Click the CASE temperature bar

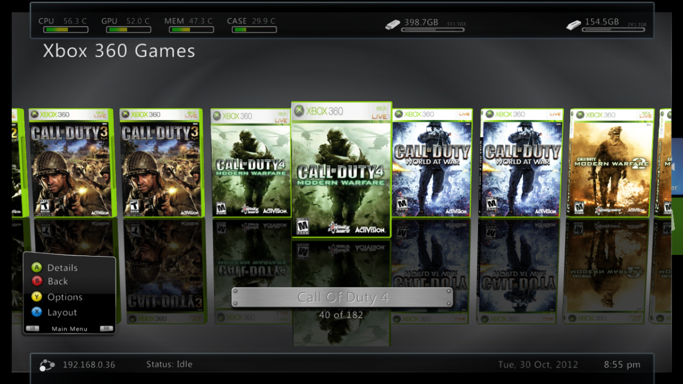coord(254,30)
